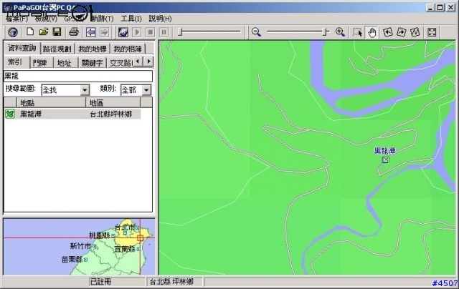The height and width of the screenshot is (289, 459).
Task: Click 台北市 on the overview minimap
Action: tap(125, 227)
